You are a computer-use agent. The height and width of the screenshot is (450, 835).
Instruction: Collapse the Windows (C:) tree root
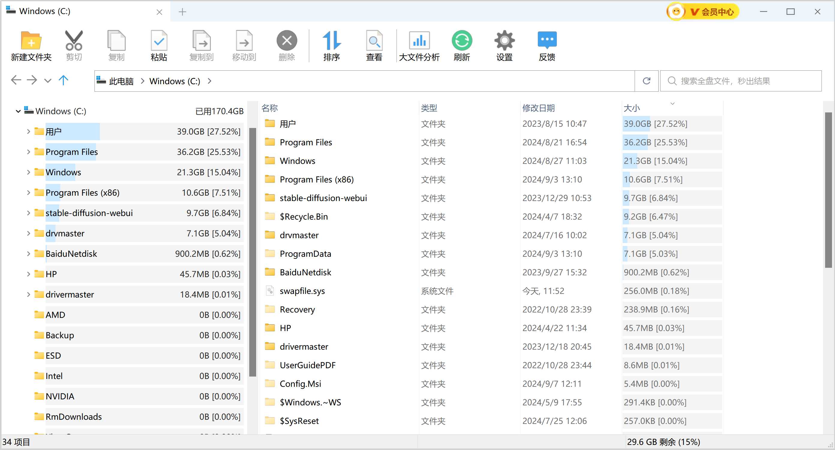pos(18,111)
